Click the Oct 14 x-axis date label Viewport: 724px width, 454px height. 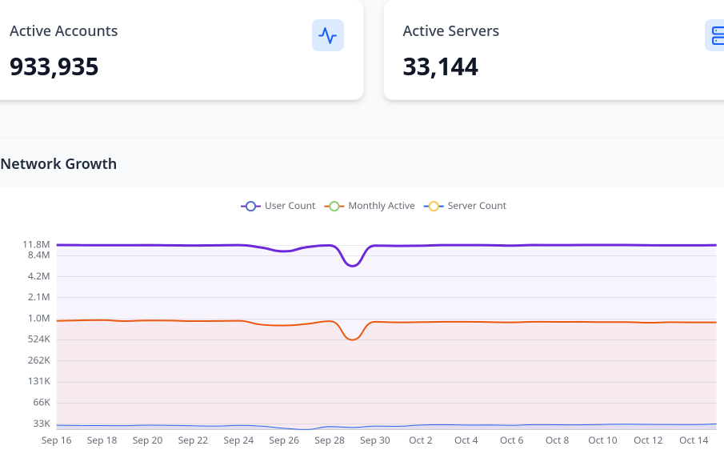[694, 440]
